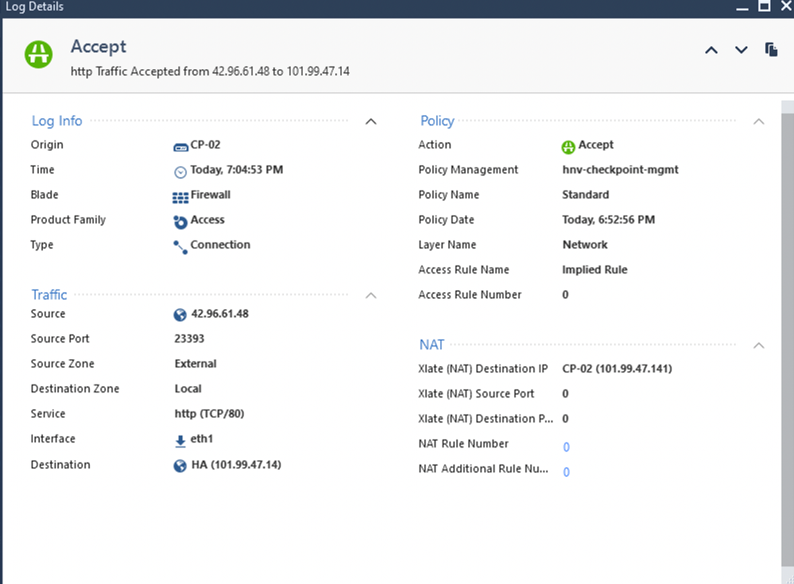The height and width of the screenshot is (584, 794).
Task: Go to next log with down arrow
Action: coord(742,50)
